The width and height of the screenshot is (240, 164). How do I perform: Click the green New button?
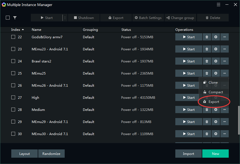pos(216,154)
